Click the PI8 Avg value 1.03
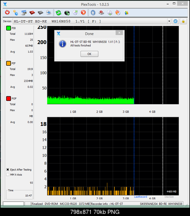This screenshot has height=216, width=190. [x=30, y=52]
